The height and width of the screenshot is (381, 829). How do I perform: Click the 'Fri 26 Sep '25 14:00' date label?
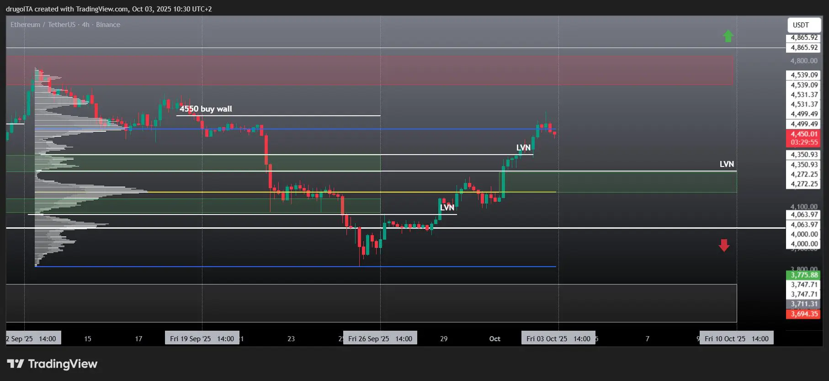(x=380, y=338)
